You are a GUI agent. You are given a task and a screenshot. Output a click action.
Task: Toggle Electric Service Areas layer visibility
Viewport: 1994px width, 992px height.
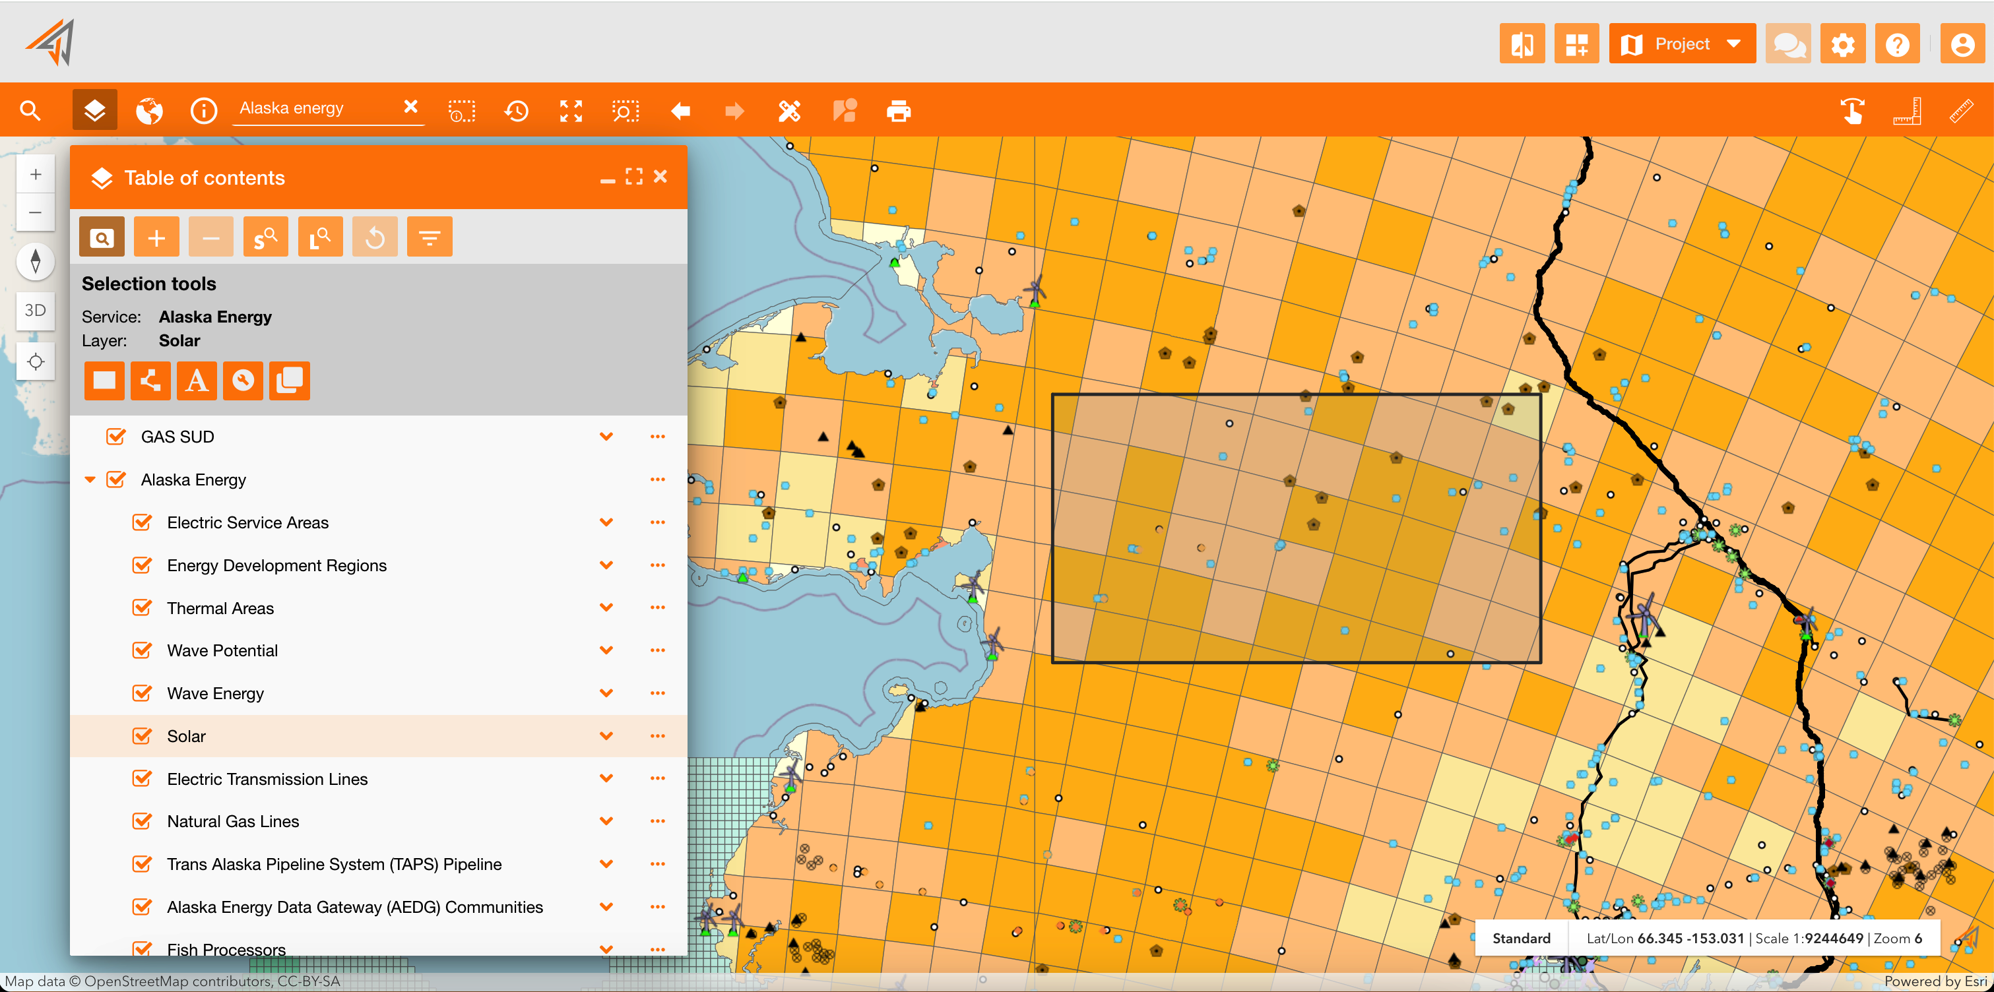143,522
